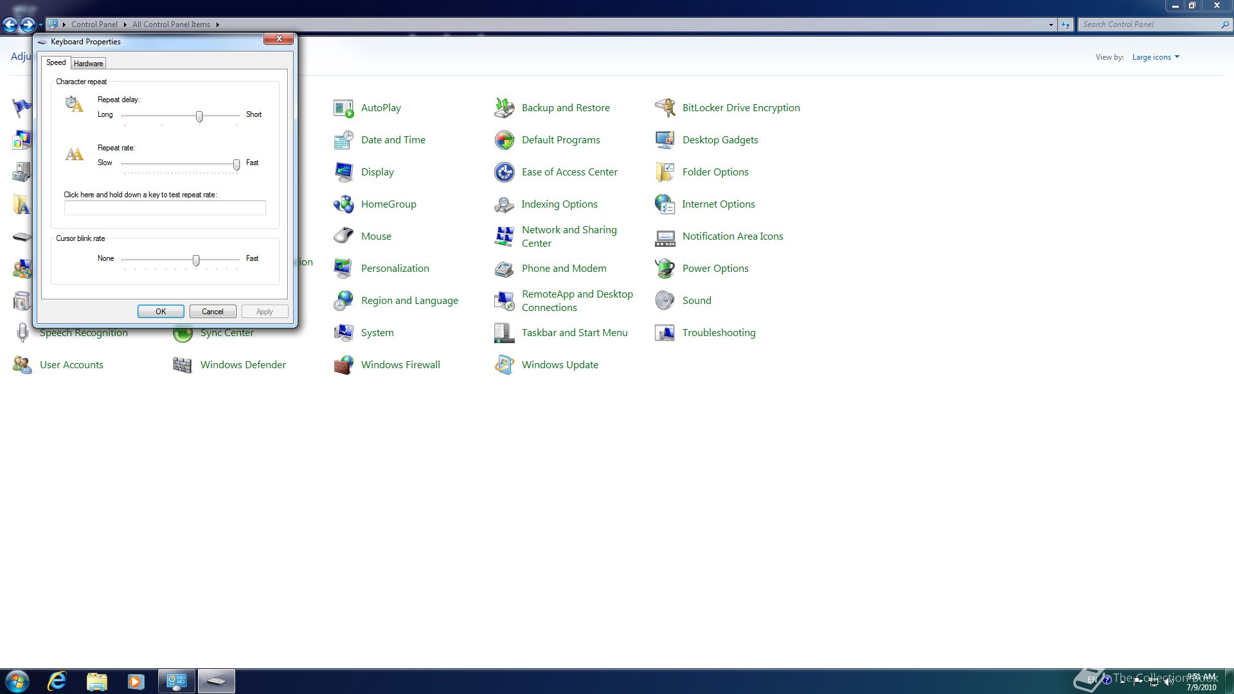
Task: Expand the All Control Panel Items breadcrumb arrow
Action: click(x=218, y=24)
